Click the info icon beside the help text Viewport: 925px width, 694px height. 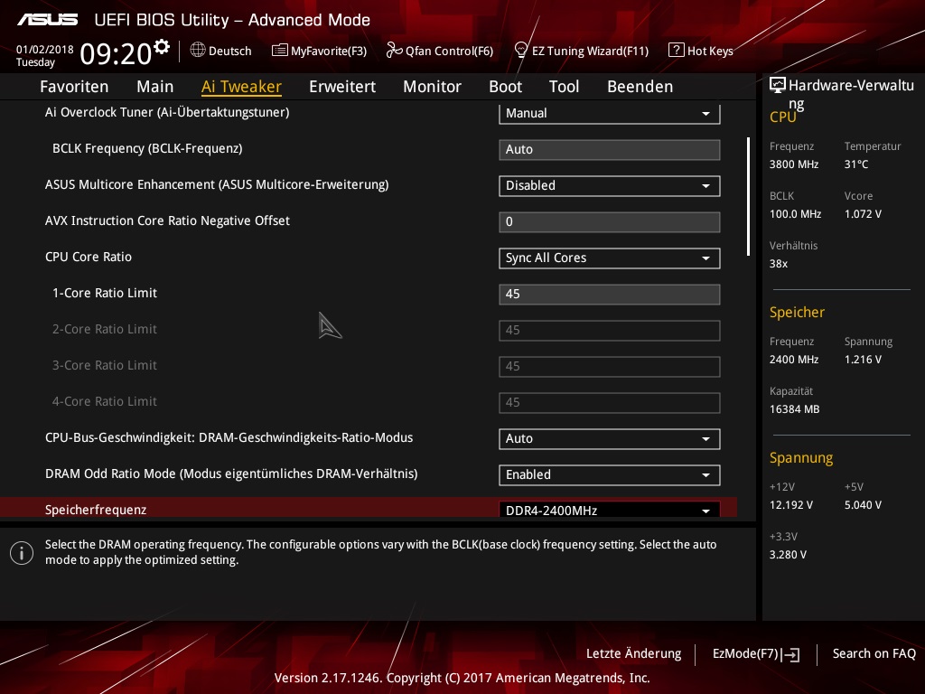[x=22, y=553]
